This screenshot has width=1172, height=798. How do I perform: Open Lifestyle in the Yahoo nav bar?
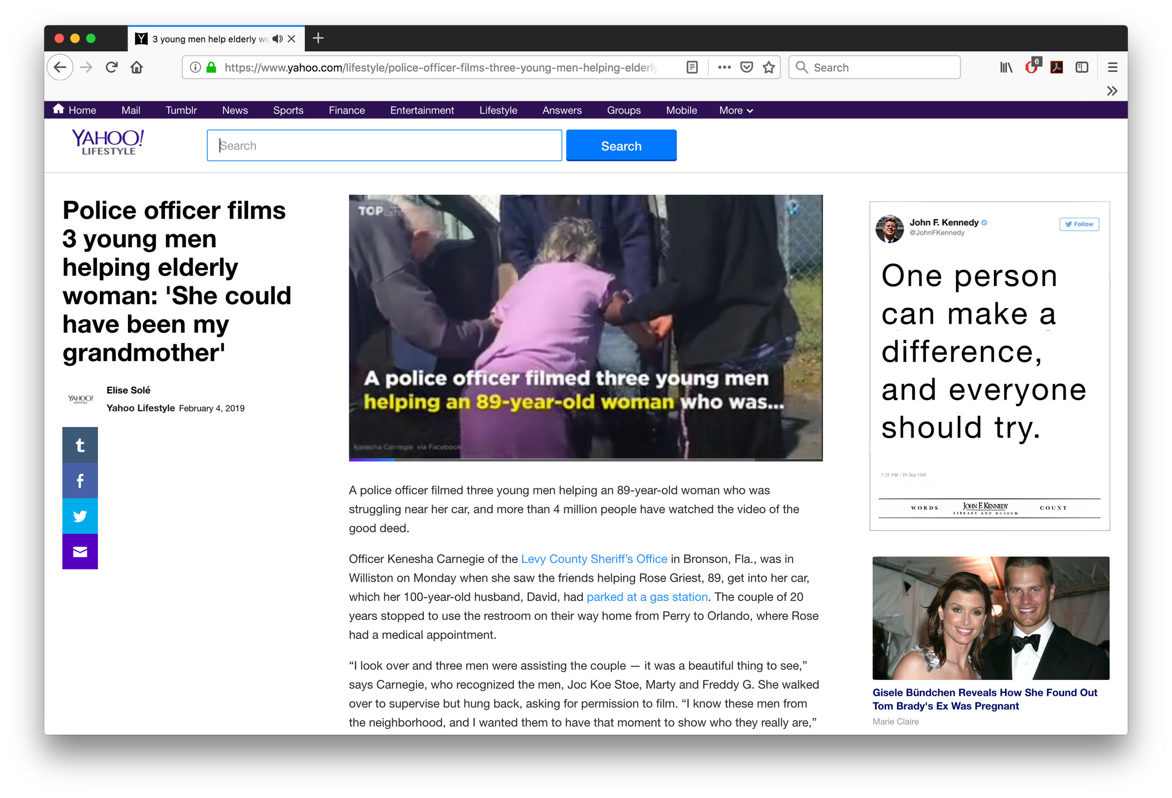click(498, 110)
